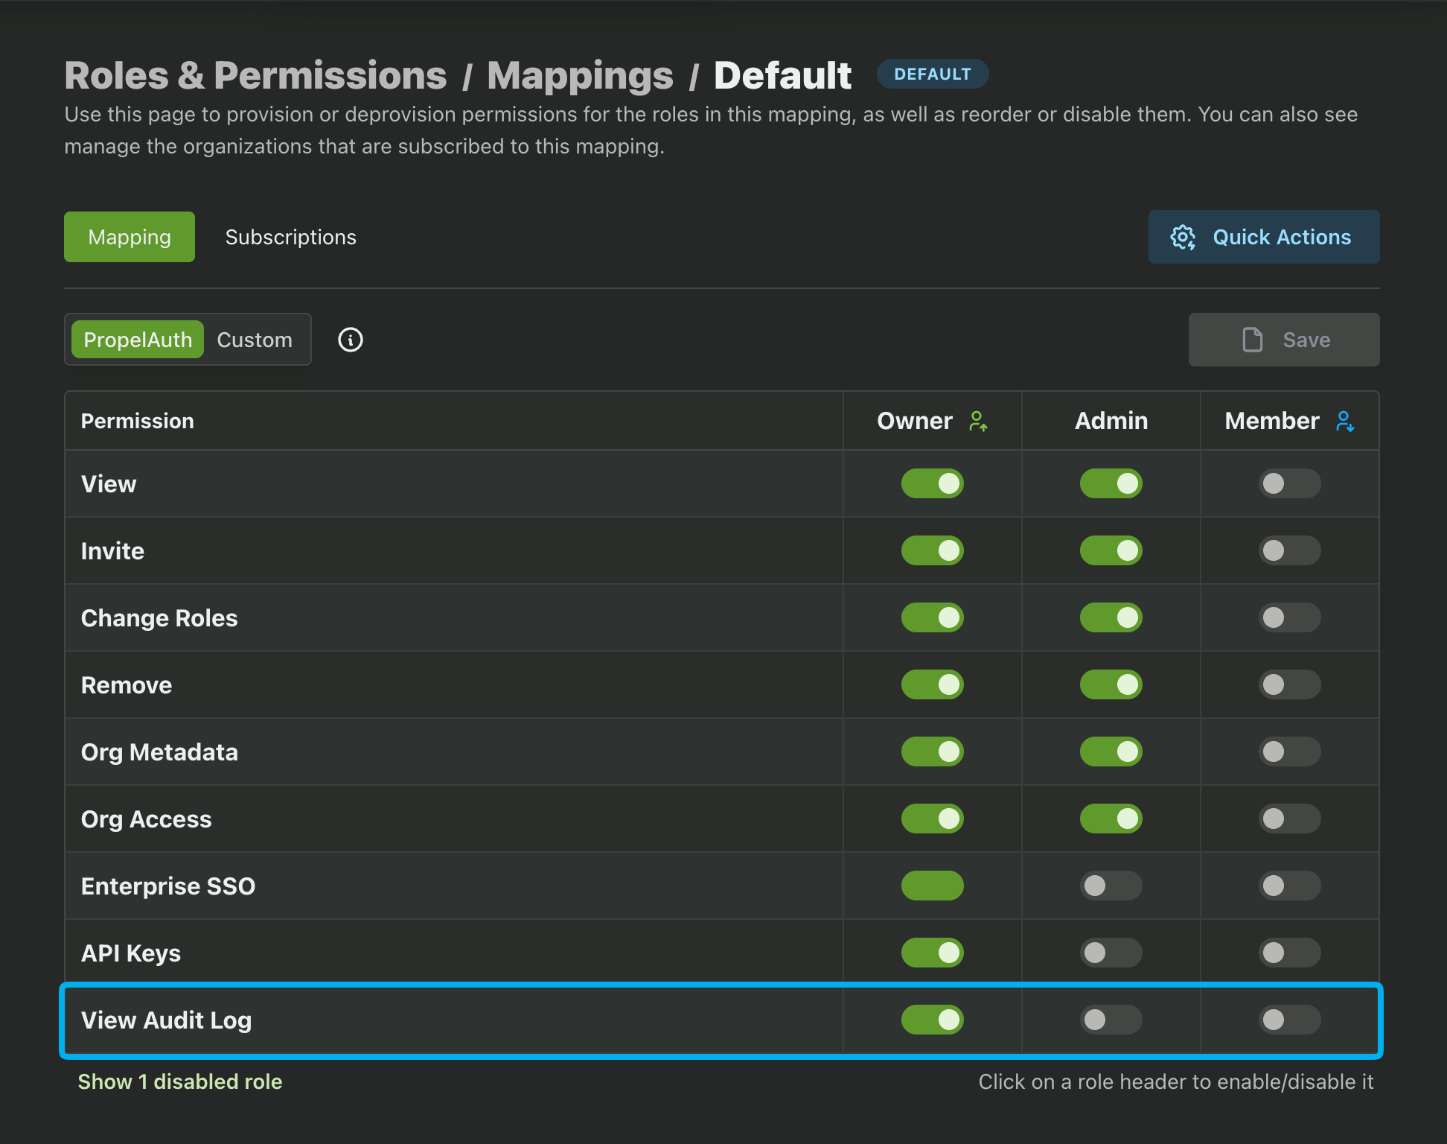1447x1144 pixels.
Task: Open the info tooltip next to Custom toggle
Action: 350,340
